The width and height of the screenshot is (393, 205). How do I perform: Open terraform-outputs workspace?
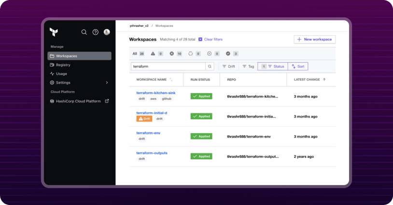click(152, 153)
